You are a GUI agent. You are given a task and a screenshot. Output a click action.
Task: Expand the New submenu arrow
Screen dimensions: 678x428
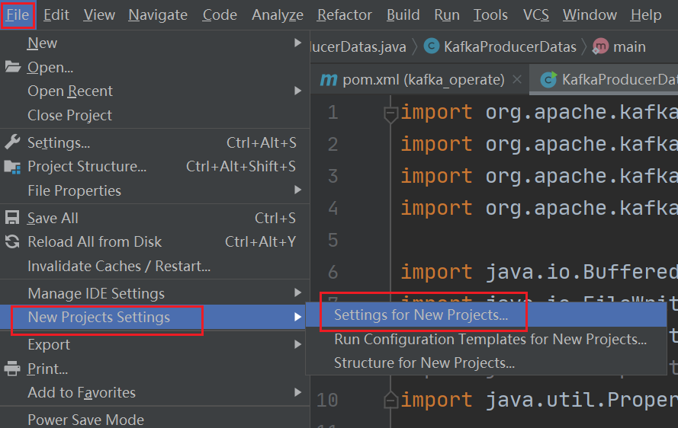pos(298,43)
